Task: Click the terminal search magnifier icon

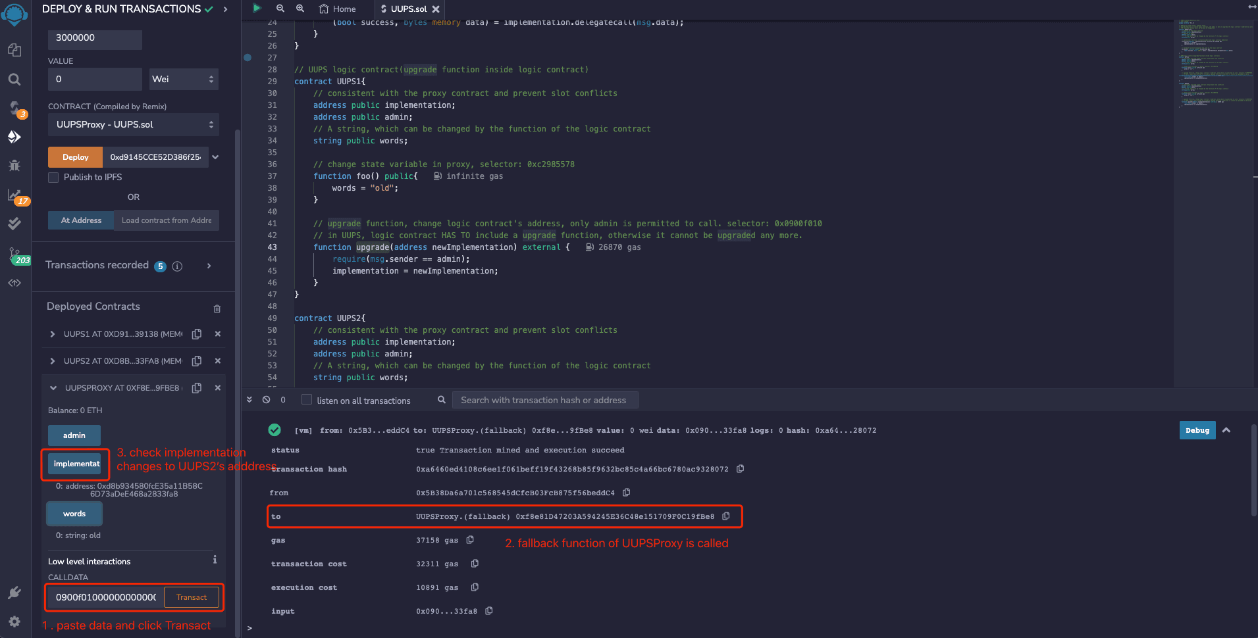Action: tap(442, 400)
